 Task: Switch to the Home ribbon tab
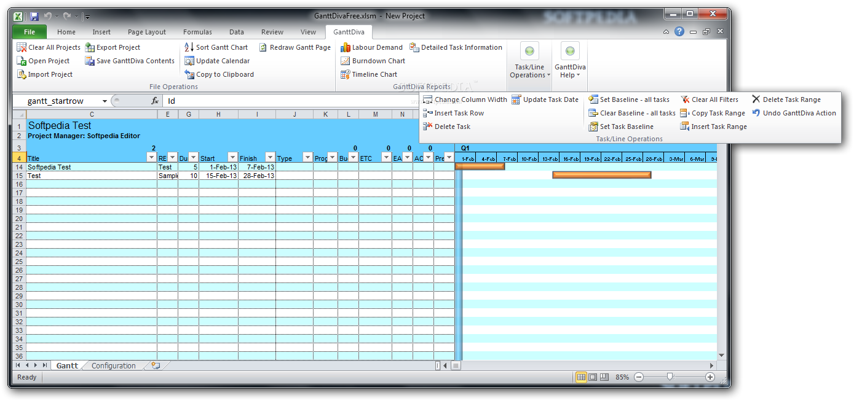pyautogui.click(x=66, y=32)
